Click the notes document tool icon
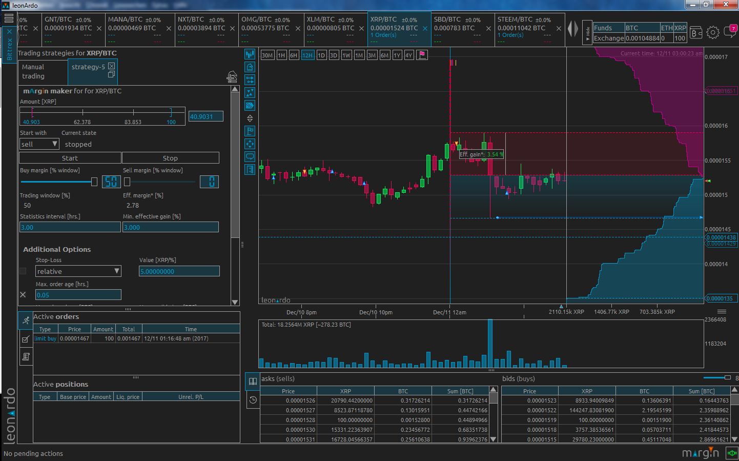Image resolution: width=739 pixels, height=461 pixels. 250,169
